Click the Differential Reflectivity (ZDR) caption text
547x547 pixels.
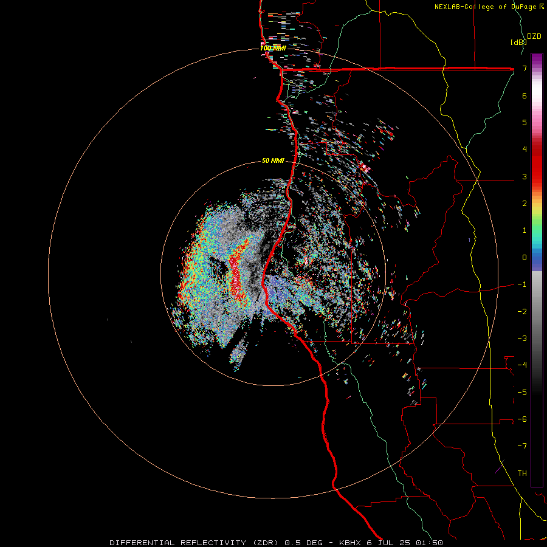point(194,543)
